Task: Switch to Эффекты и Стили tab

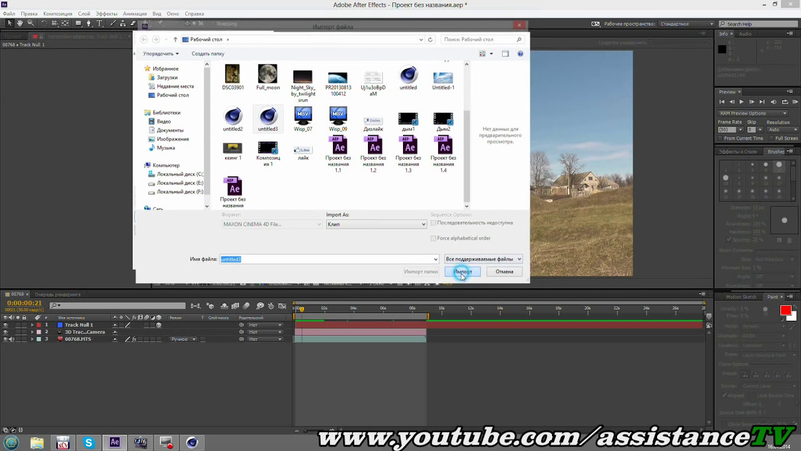Action: click(738, 152)
